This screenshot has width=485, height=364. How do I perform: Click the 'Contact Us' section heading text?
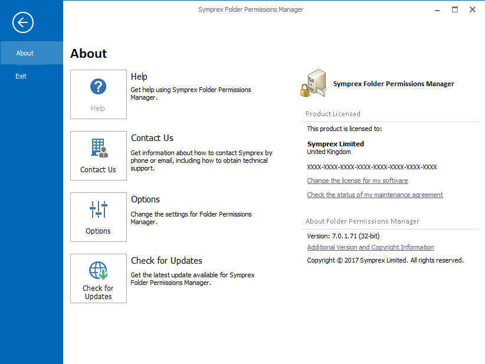[152, 138]
